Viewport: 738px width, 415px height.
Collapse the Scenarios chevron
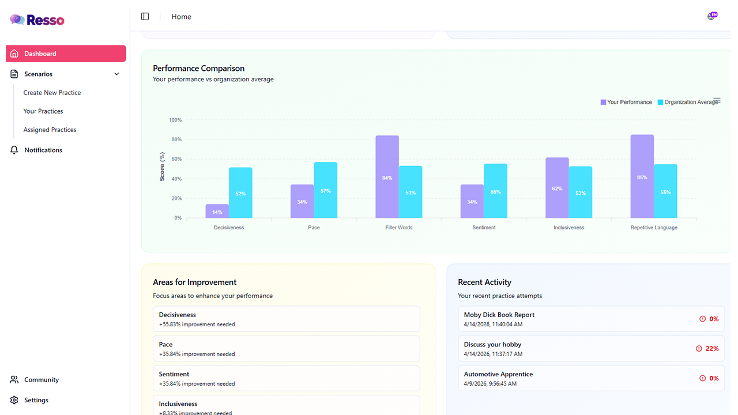(116, 74)
